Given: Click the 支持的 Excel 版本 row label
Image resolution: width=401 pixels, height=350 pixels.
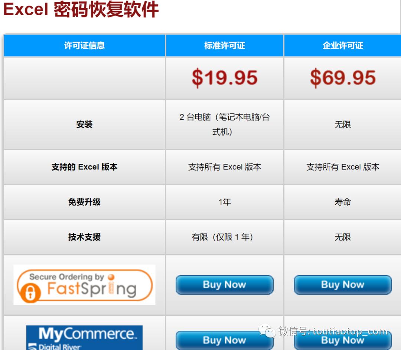Looking at the screenshot, I should click(x=84, y=167).
